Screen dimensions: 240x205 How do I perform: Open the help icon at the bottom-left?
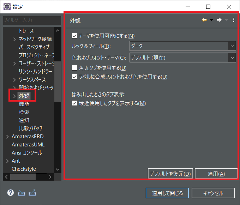11,193
